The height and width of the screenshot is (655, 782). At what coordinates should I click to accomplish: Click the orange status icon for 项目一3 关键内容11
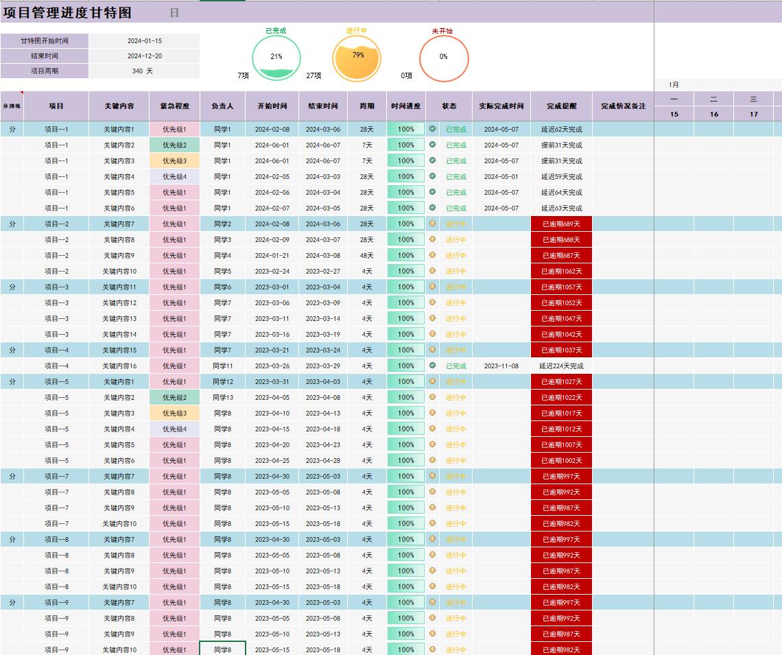coord(432,287)
